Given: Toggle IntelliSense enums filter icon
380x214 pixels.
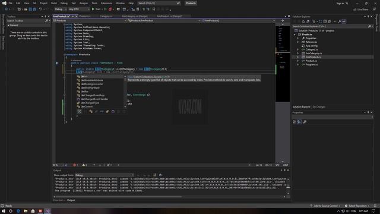Looking at the screenshot, I should point(107,111).
